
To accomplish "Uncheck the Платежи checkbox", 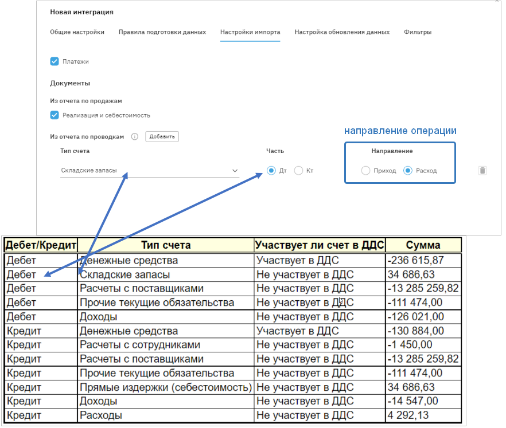I will point(55,61).
